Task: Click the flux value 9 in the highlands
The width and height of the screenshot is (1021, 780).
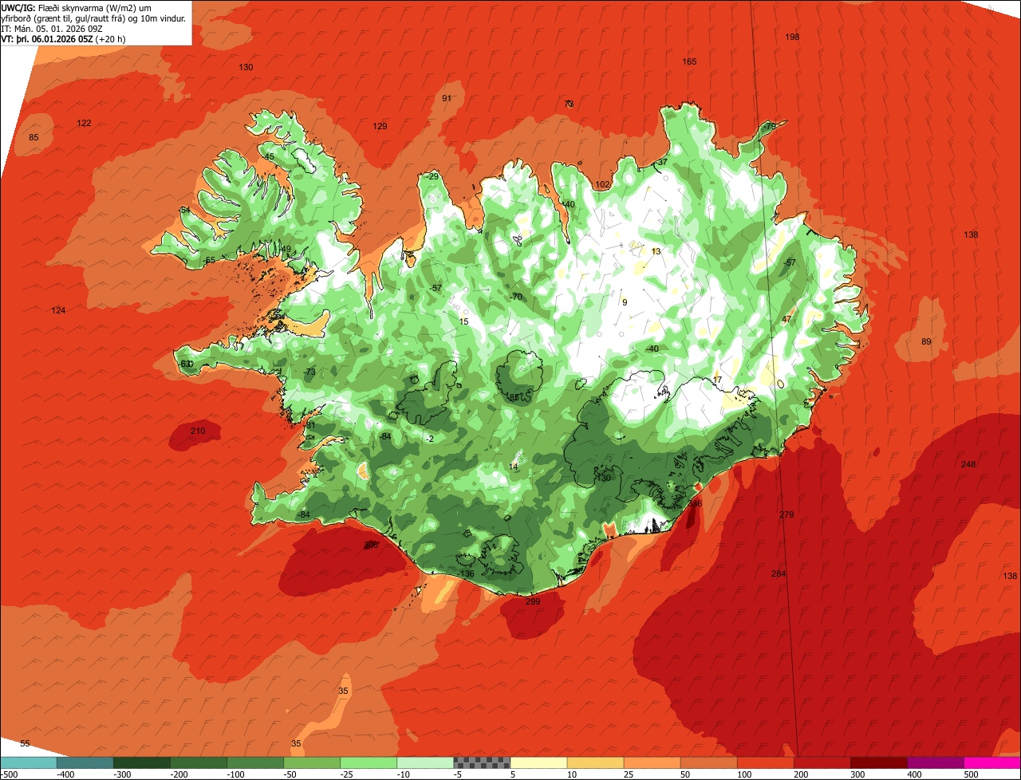Action: (625, 302)
